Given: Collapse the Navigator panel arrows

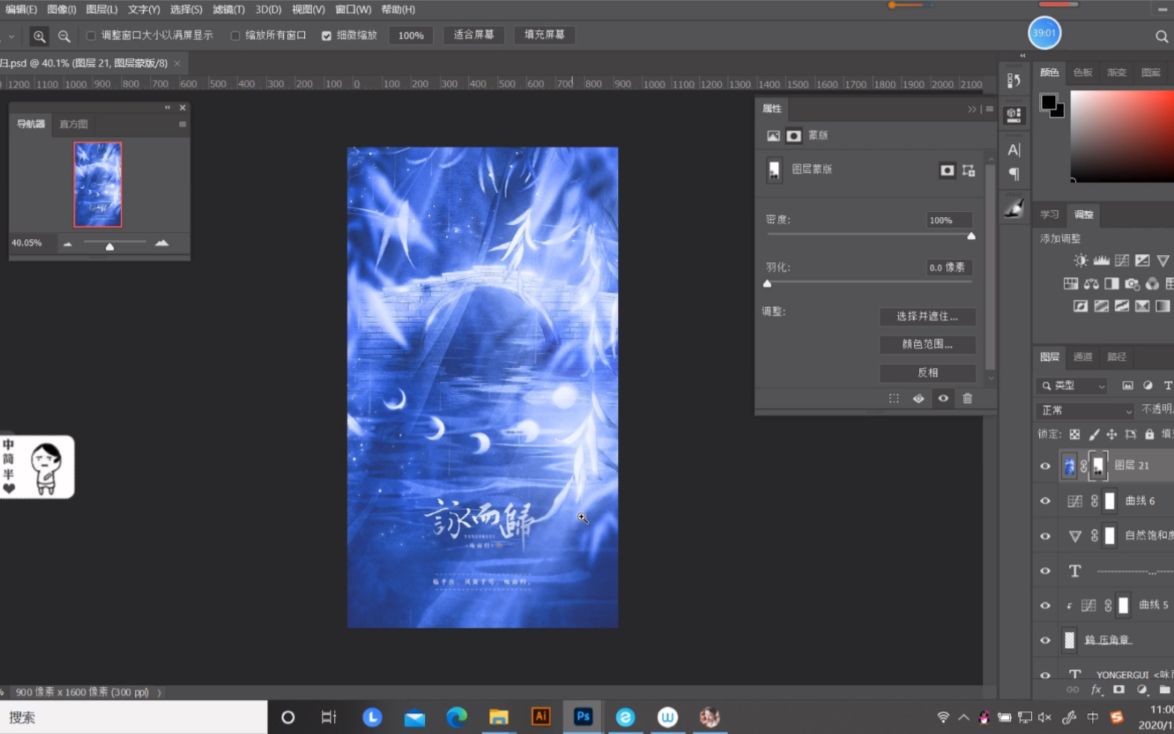Looking at the screenshot, I should click(167, 107).
